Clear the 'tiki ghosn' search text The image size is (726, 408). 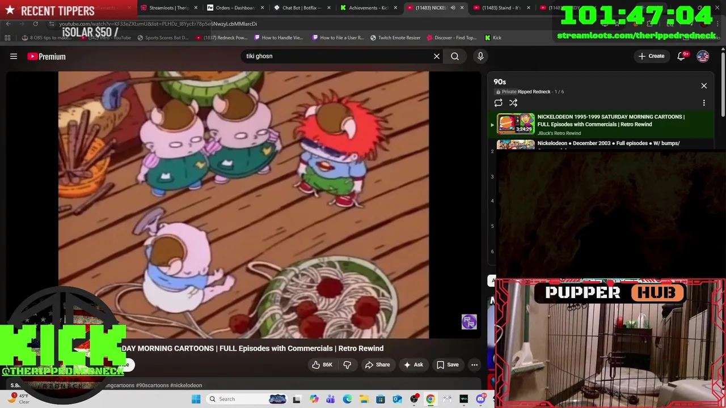coord(437,56)
